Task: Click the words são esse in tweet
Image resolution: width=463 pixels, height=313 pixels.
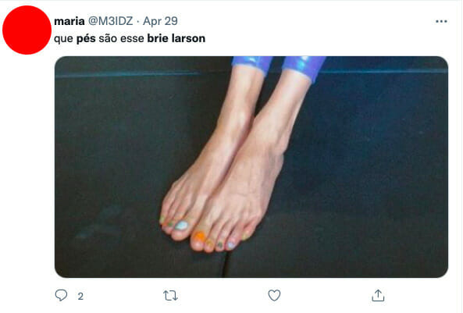Action: click(x=121, y=39)
